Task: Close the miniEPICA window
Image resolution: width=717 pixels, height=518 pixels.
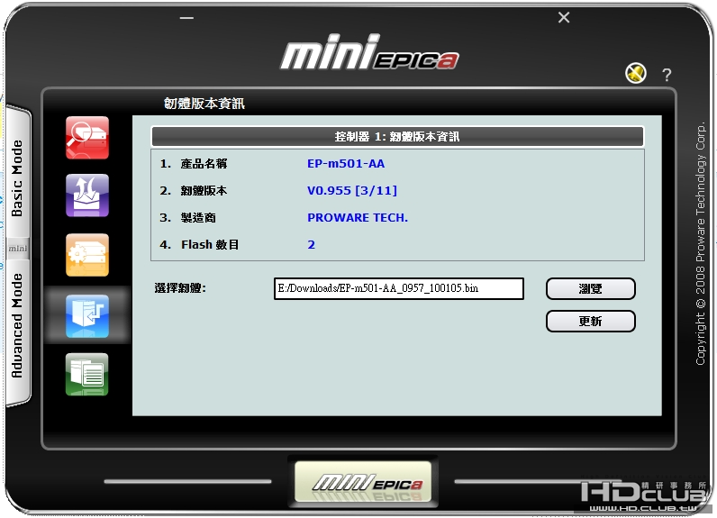Action: tap(564, 17)
